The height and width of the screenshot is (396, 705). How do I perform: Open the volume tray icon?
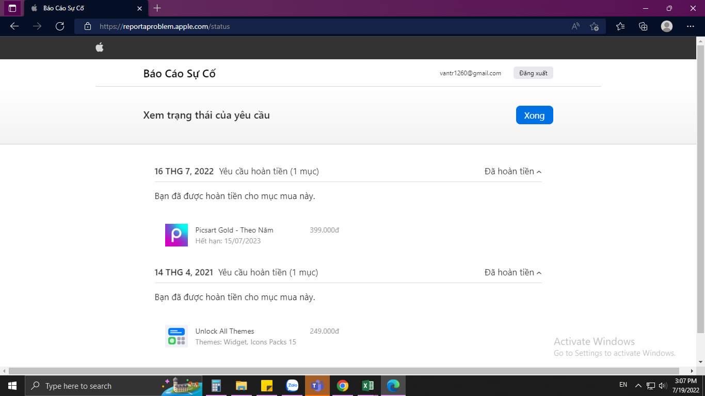point(663,386)
